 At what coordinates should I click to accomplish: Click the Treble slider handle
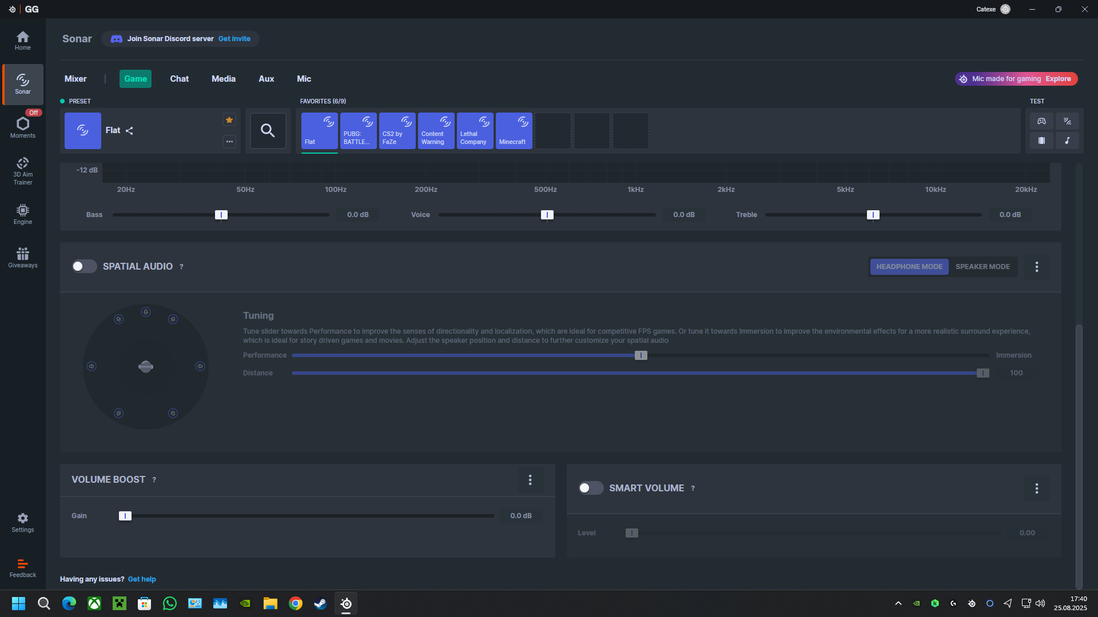point(873,215)
